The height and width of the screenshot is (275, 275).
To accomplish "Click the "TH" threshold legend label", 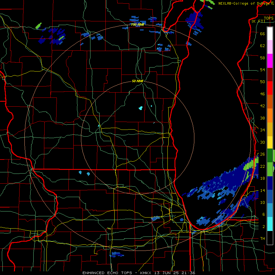I will [262, 238].
